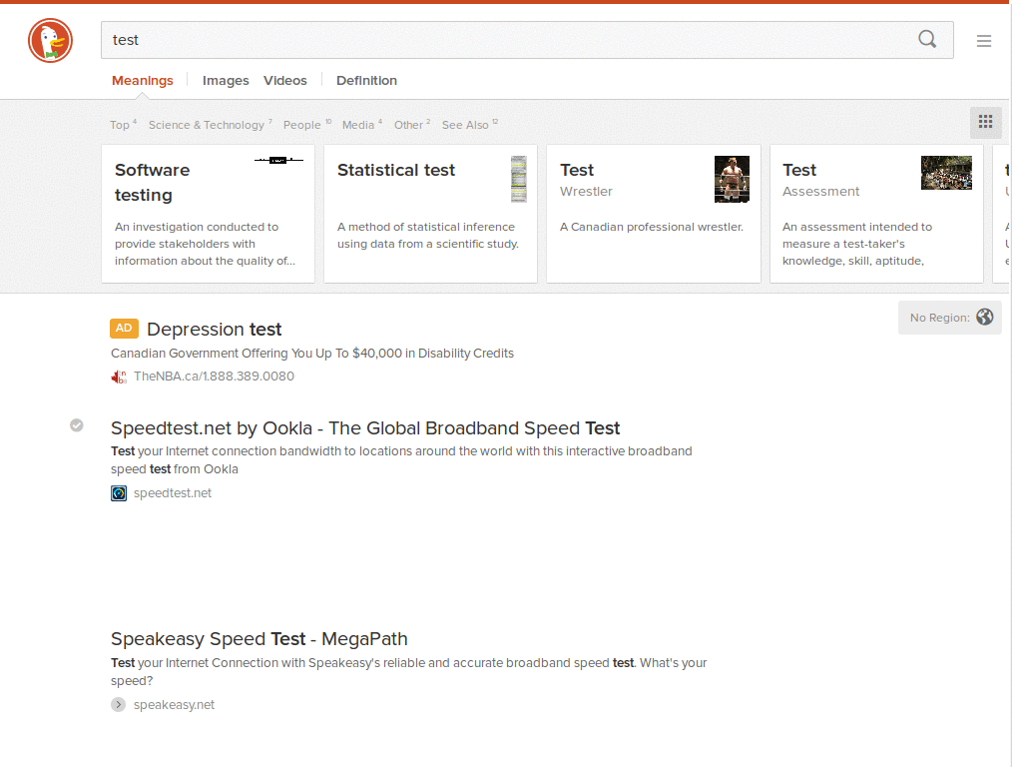The height and width of the screenshot is (767, 1022).
Task: Click the Statistical test card thumbnail
Action: (519, 180)
